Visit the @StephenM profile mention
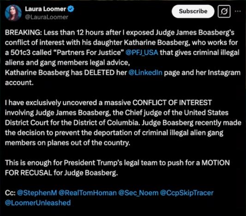 tap(37, 193)
